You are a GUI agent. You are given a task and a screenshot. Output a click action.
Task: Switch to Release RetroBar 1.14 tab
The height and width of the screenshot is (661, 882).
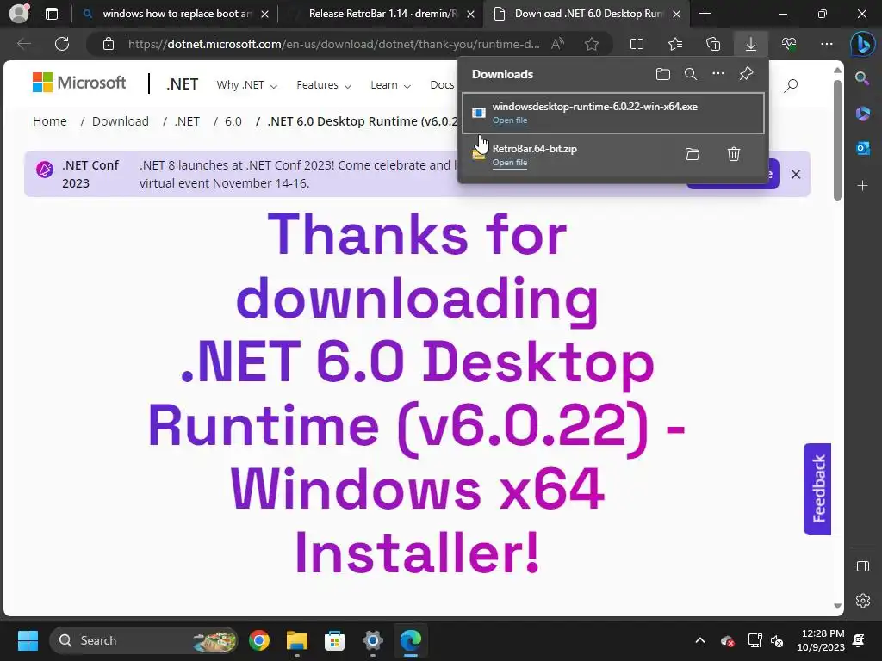[382, 14]
